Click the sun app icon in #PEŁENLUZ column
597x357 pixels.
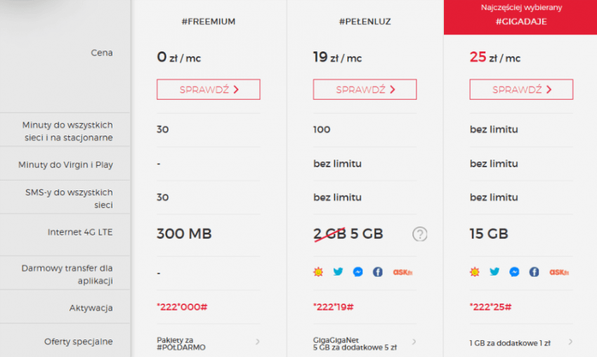pos(318,272)
